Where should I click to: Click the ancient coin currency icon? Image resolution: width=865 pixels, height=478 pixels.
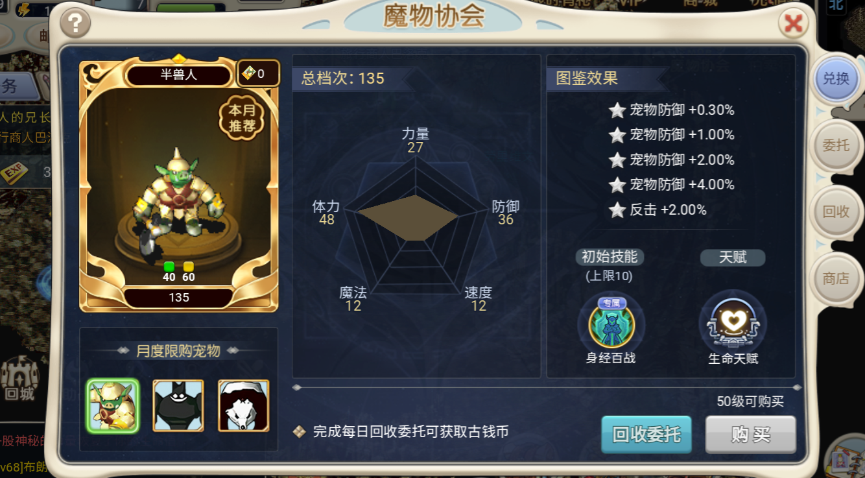249,73
